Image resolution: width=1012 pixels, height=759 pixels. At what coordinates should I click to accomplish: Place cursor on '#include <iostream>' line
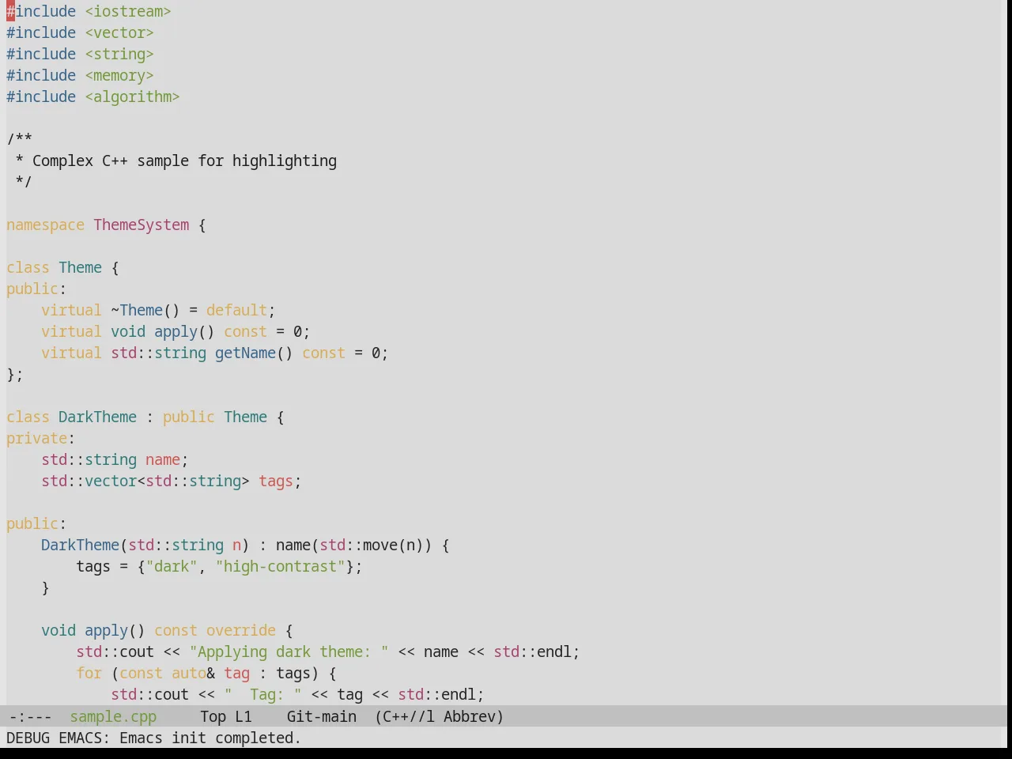click(89, 11)
